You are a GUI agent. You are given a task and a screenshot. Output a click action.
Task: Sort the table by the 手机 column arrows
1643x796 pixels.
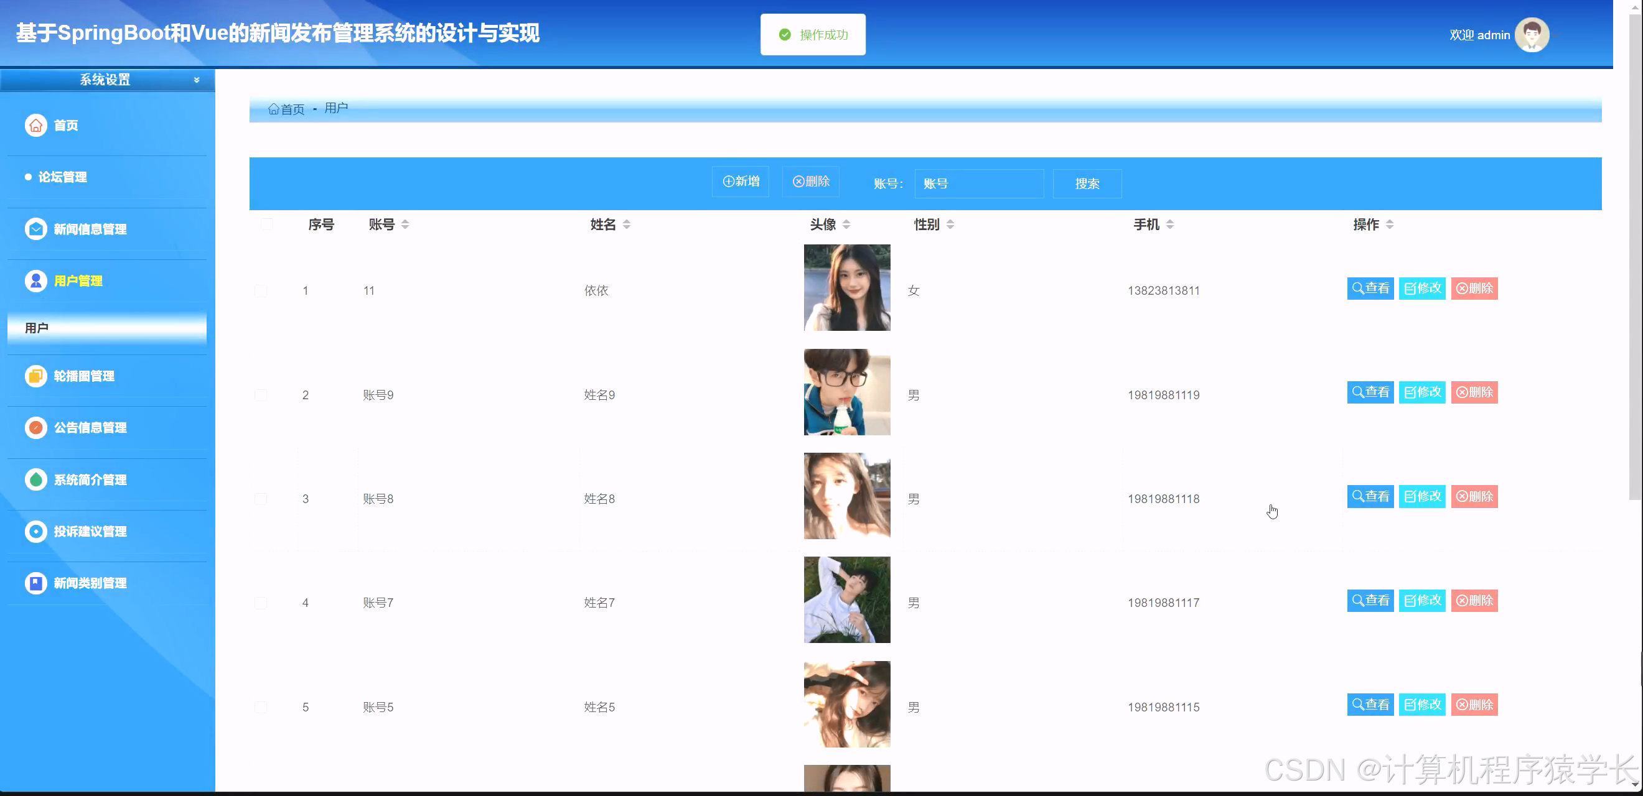click(x=1170, y=224)
